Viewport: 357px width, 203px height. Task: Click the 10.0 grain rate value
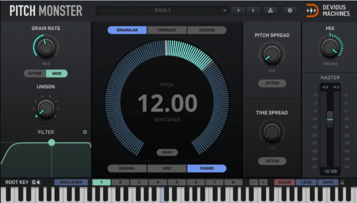point(46,64)
